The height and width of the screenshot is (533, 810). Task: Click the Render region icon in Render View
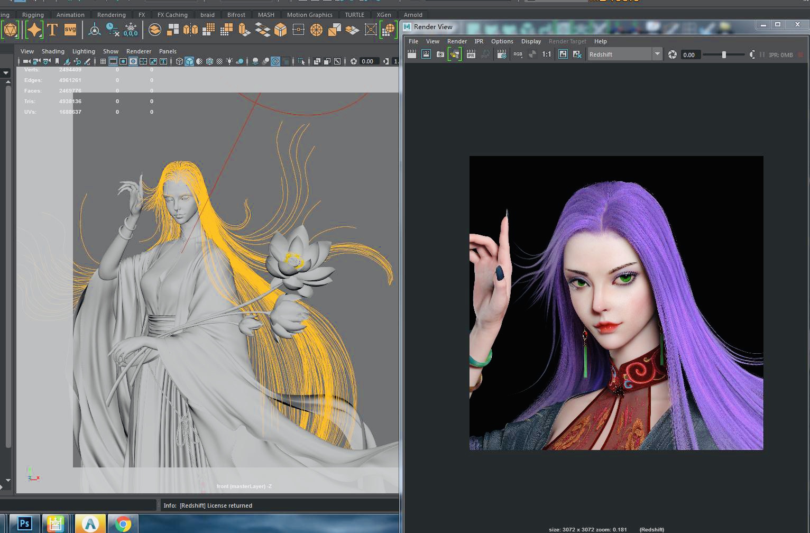tap(426, 54)
